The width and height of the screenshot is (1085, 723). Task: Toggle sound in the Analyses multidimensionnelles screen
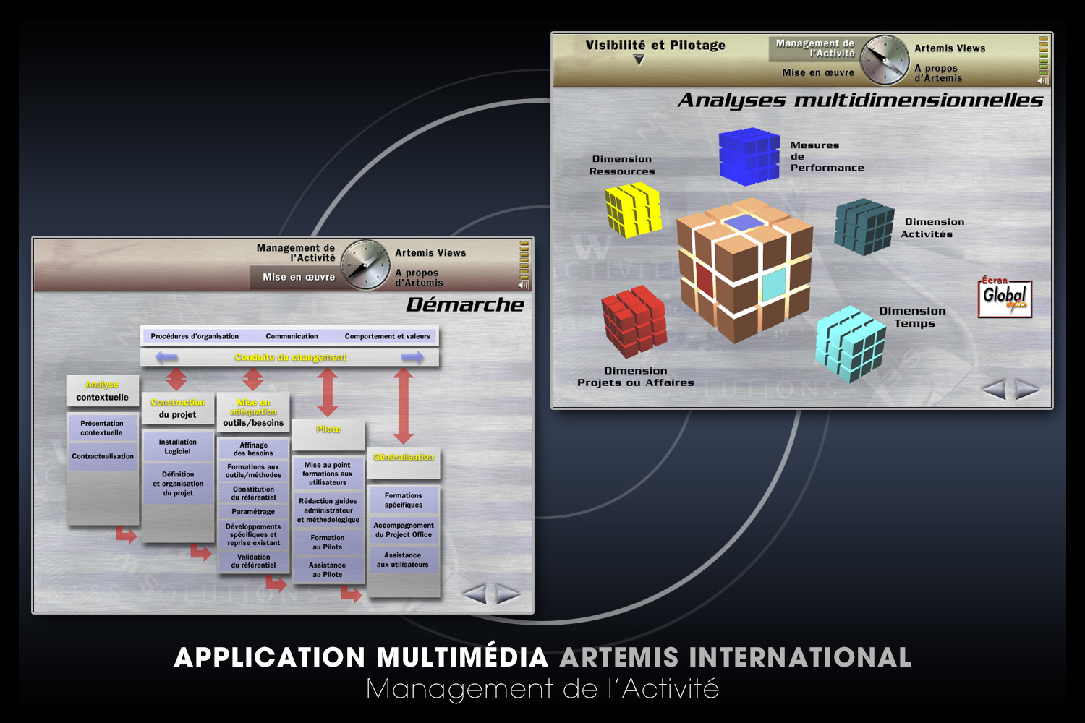click(x=1043, y=80)
